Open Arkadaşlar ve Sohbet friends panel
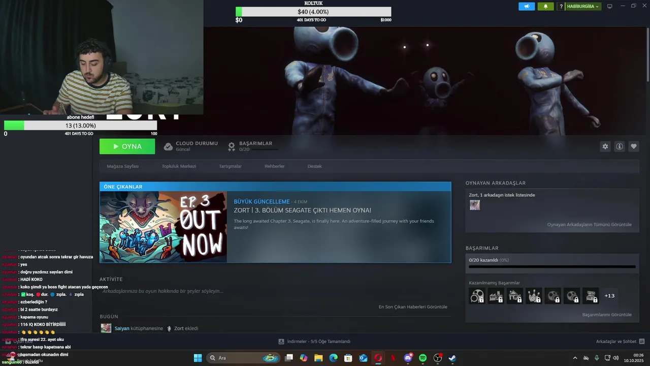The height and width of the screenshot is (366, 650). [620, 342]
